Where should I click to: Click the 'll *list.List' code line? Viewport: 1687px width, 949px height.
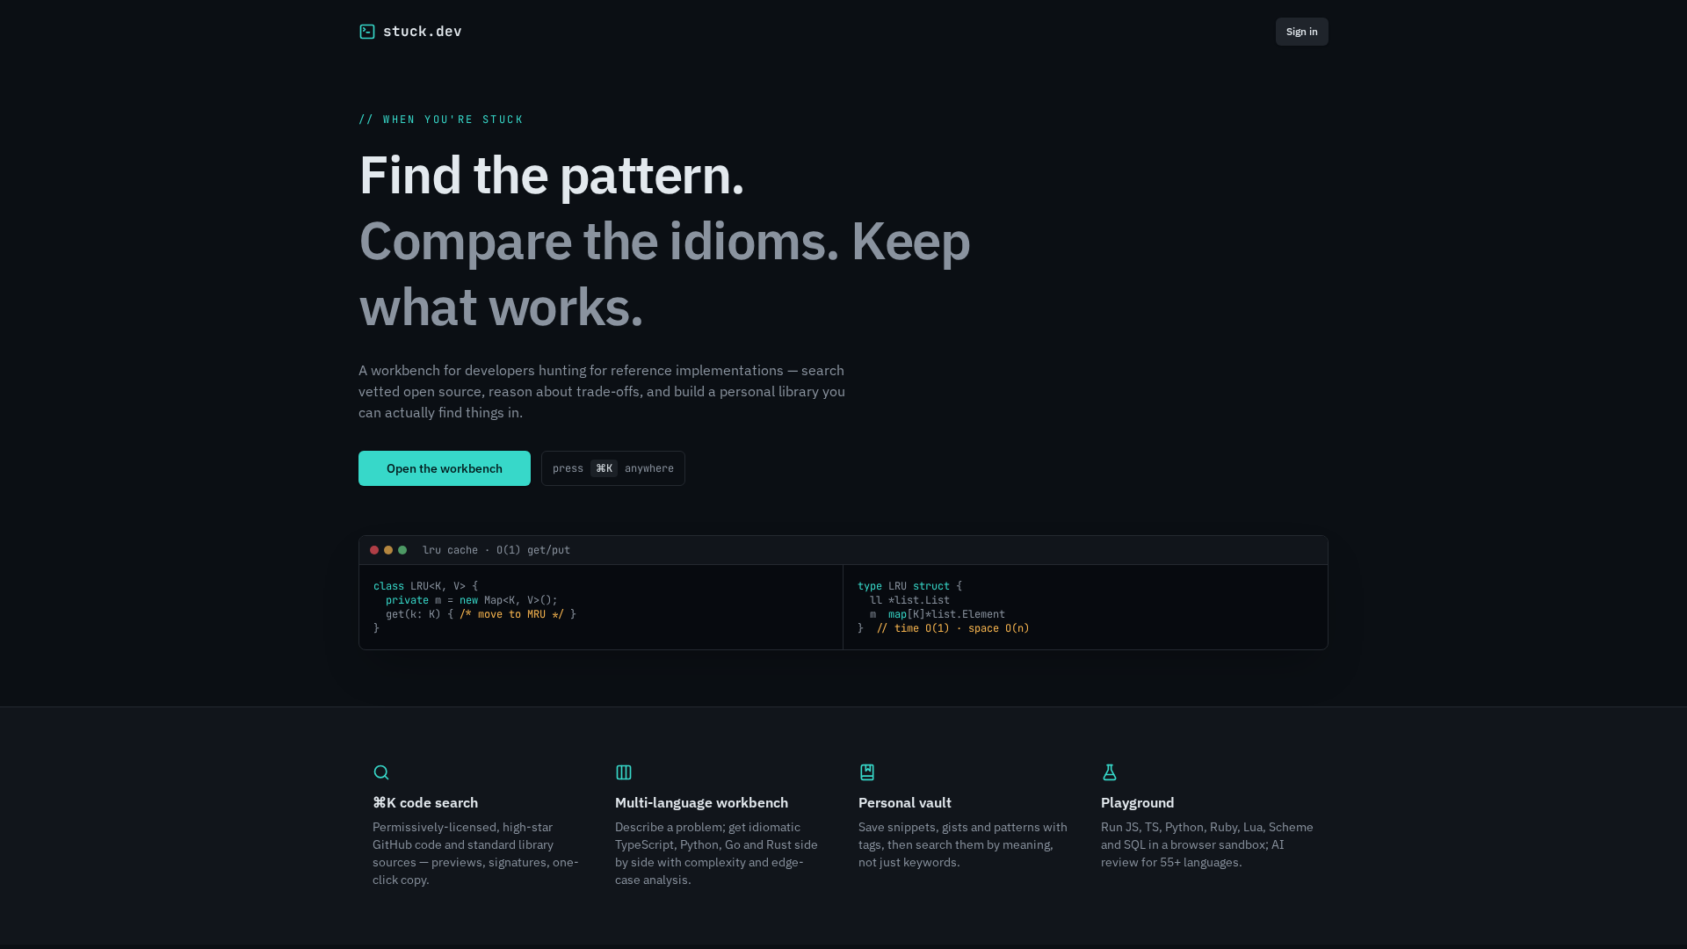tap(909, 600)
